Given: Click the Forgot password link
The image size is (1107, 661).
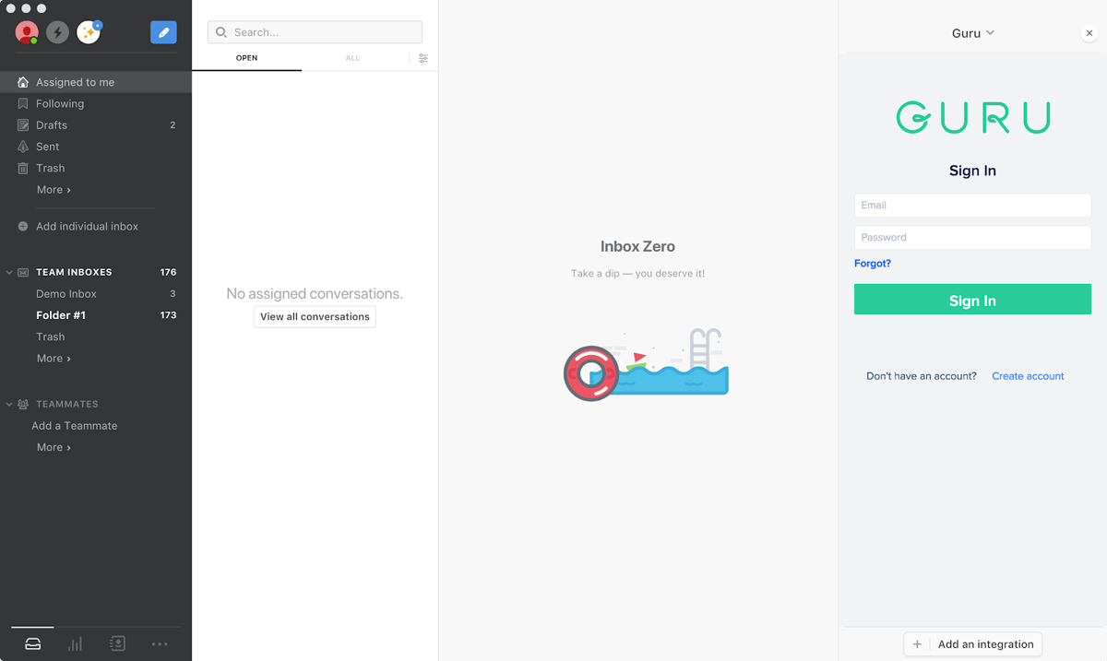Looking at the screenshot, I should [x=872, y=263].
